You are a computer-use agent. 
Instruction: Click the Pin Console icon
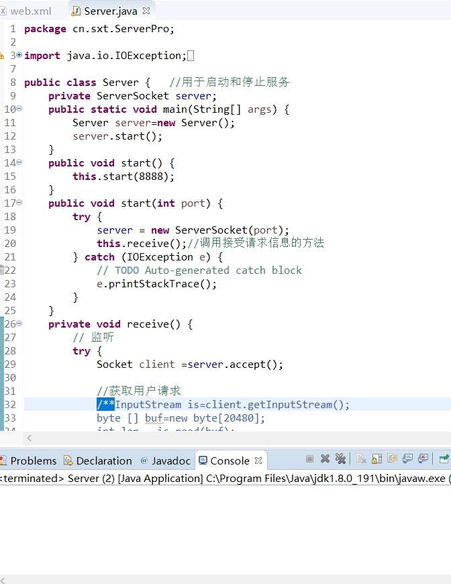(444, 459)
